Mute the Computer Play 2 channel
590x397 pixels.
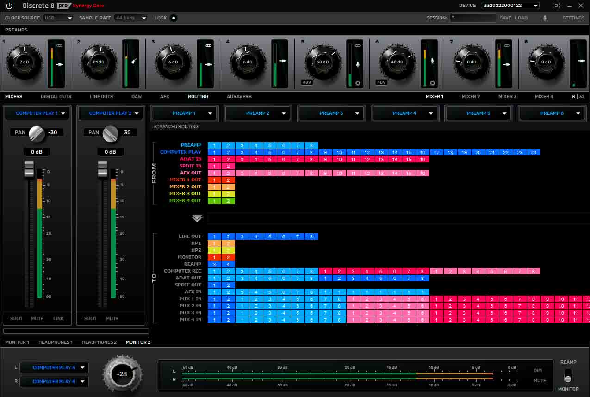(112, 319)
